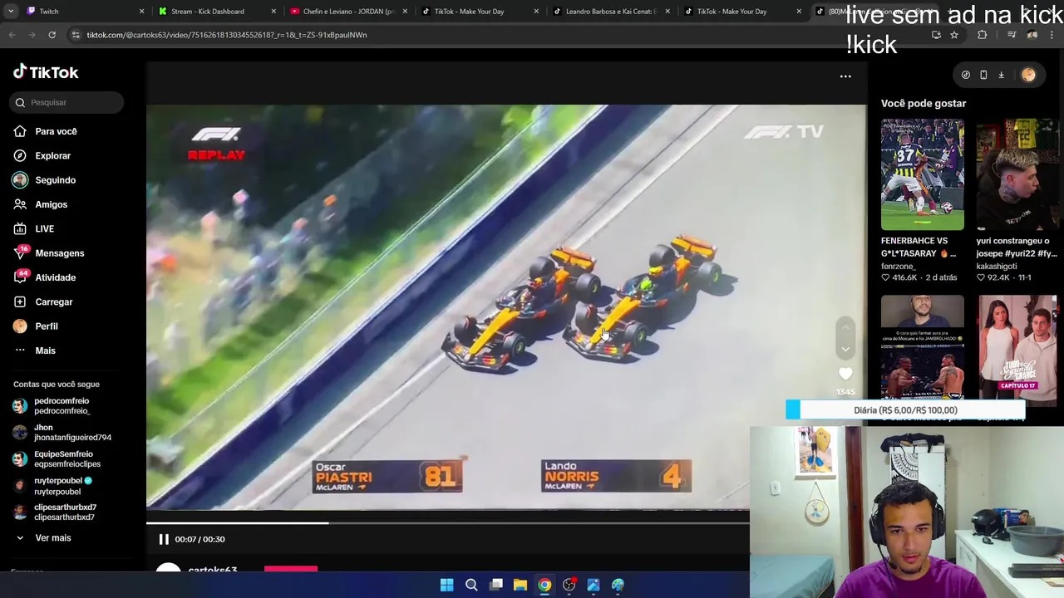
Task: Go to next video with down chevron
Action: 845,350
